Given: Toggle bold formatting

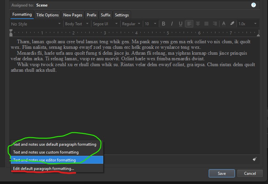Looking at the screenshot, I should 163,24.
